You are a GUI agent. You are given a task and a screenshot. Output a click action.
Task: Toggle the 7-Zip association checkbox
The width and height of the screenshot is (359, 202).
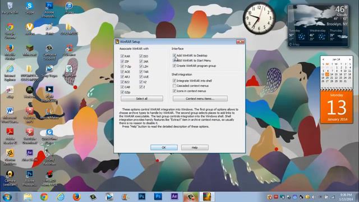click(122, 66)
